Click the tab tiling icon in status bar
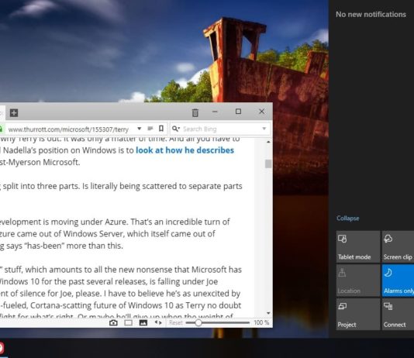The width and height of the screenshot is (414, 358). click(x=129, y=322)
